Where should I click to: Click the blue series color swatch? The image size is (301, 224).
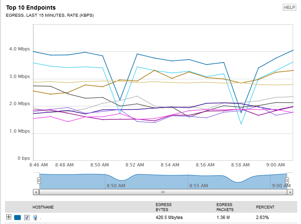tap(17, 217)
